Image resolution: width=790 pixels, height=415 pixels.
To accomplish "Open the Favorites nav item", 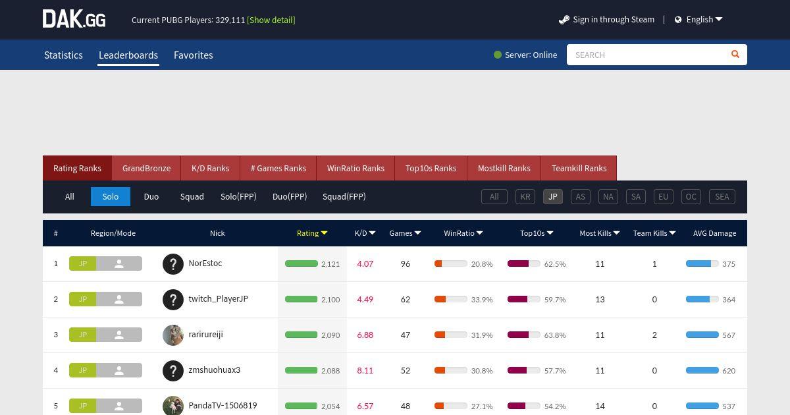I will [194, 55].
